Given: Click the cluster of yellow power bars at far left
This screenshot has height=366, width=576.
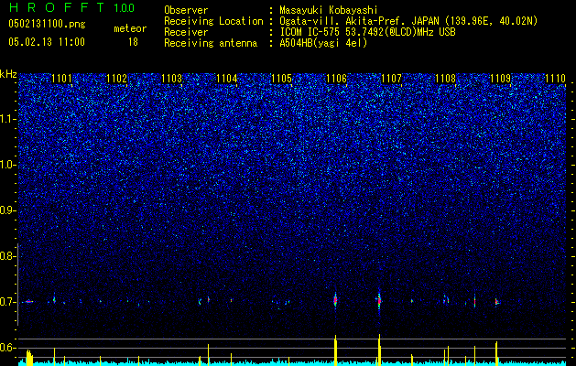Looking at the screenshot, I should (x=29, y=358).
